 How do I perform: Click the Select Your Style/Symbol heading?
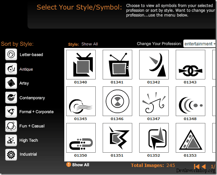79,7
